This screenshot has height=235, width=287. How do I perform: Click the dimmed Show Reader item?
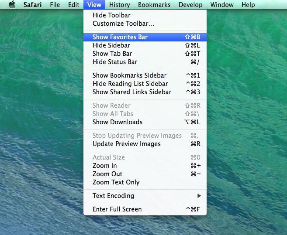pos(145,106)
